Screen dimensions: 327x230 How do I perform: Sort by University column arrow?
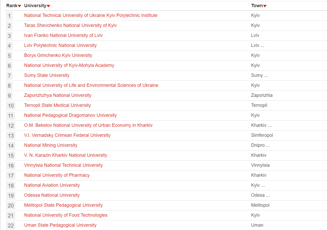[48, 6]
